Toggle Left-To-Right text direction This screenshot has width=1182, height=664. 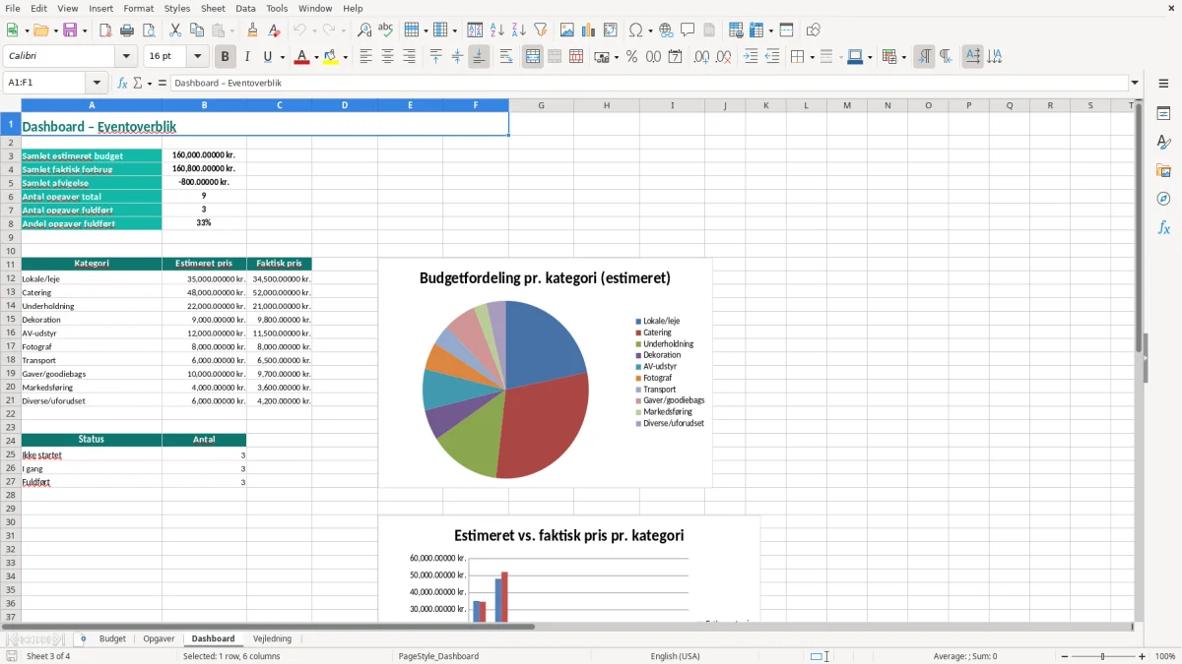tap(924, 57)
